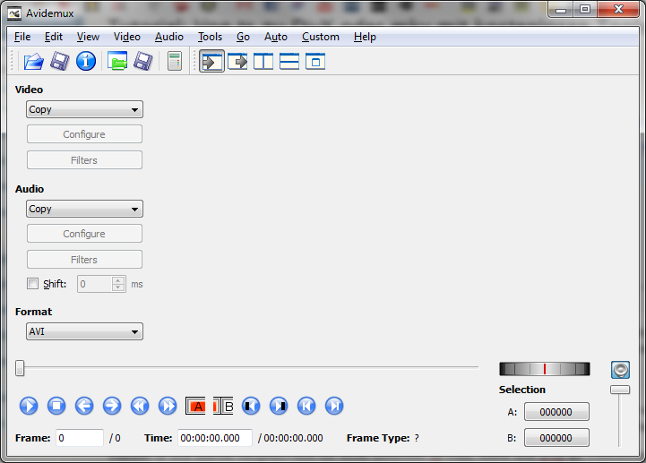The image size is (646, 463).
Task: Open the Format AVI dropdown
Action: 84,331
